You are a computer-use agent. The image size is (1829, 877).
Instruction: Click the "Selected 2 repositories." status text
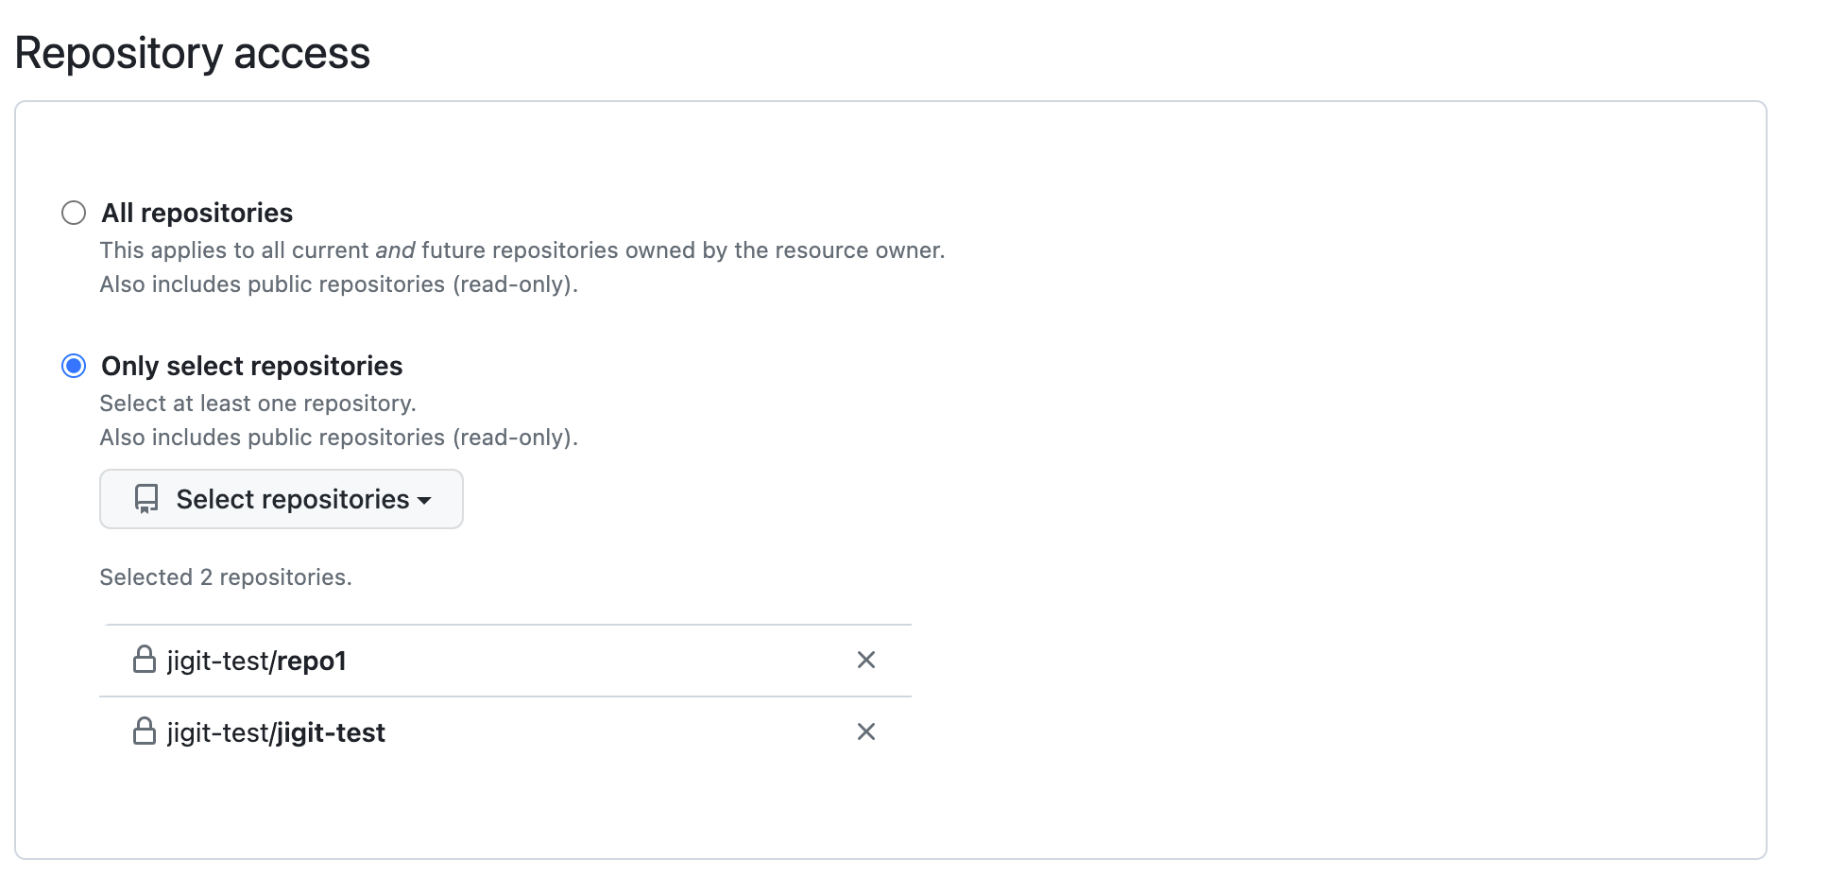point(225,577)
